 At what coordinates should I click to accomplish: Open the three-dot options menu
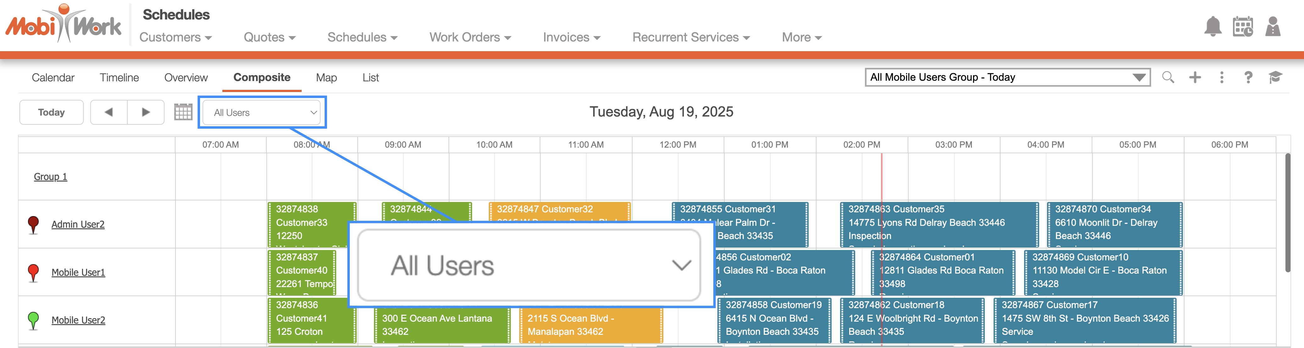(x=1222, y=77)
